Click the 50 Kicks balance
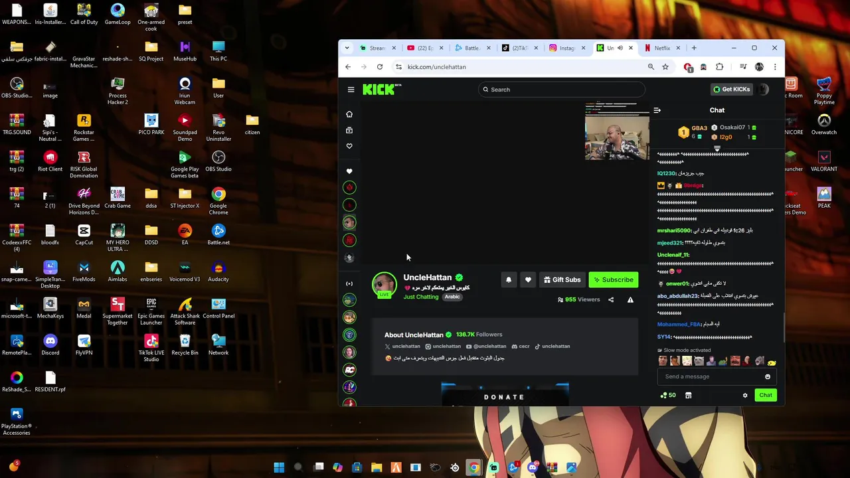The height and width of the screenshot is (478, 850). pos(668,396)
